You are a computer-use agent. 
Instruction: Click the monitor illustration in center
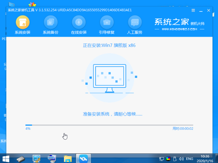110,78
